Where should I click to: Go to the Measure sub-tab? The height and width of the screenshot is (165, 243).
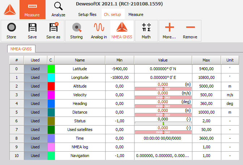tap(136, 14)
